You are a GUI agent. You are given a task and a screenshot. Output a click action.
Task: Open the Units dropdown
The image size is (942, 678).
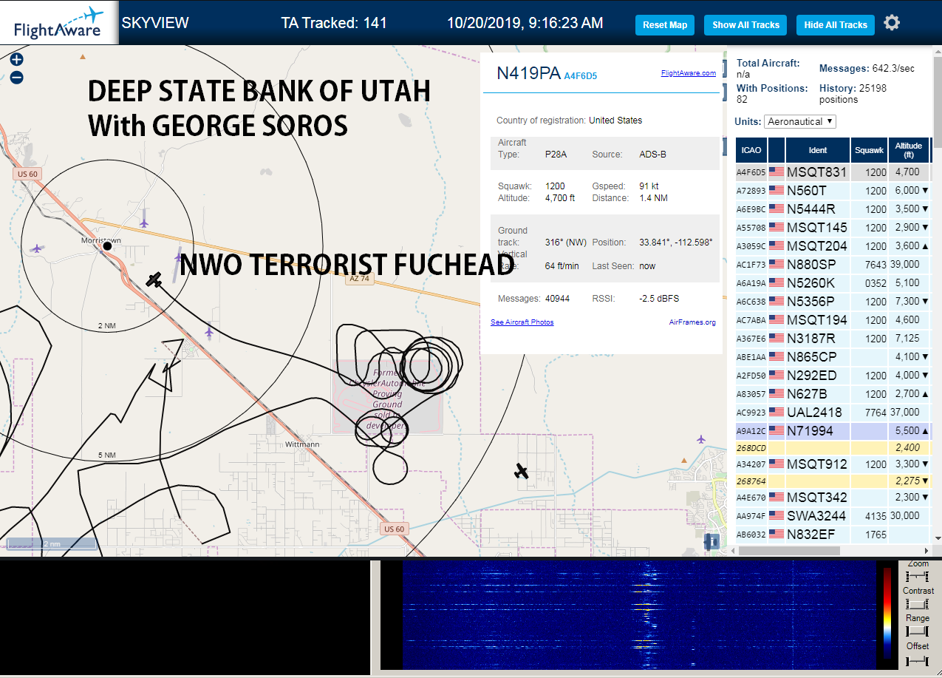pos(800,121)
